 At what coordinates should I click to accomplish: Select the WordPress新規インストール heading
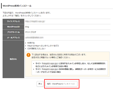pyautogui.click(x=17, y=6)
